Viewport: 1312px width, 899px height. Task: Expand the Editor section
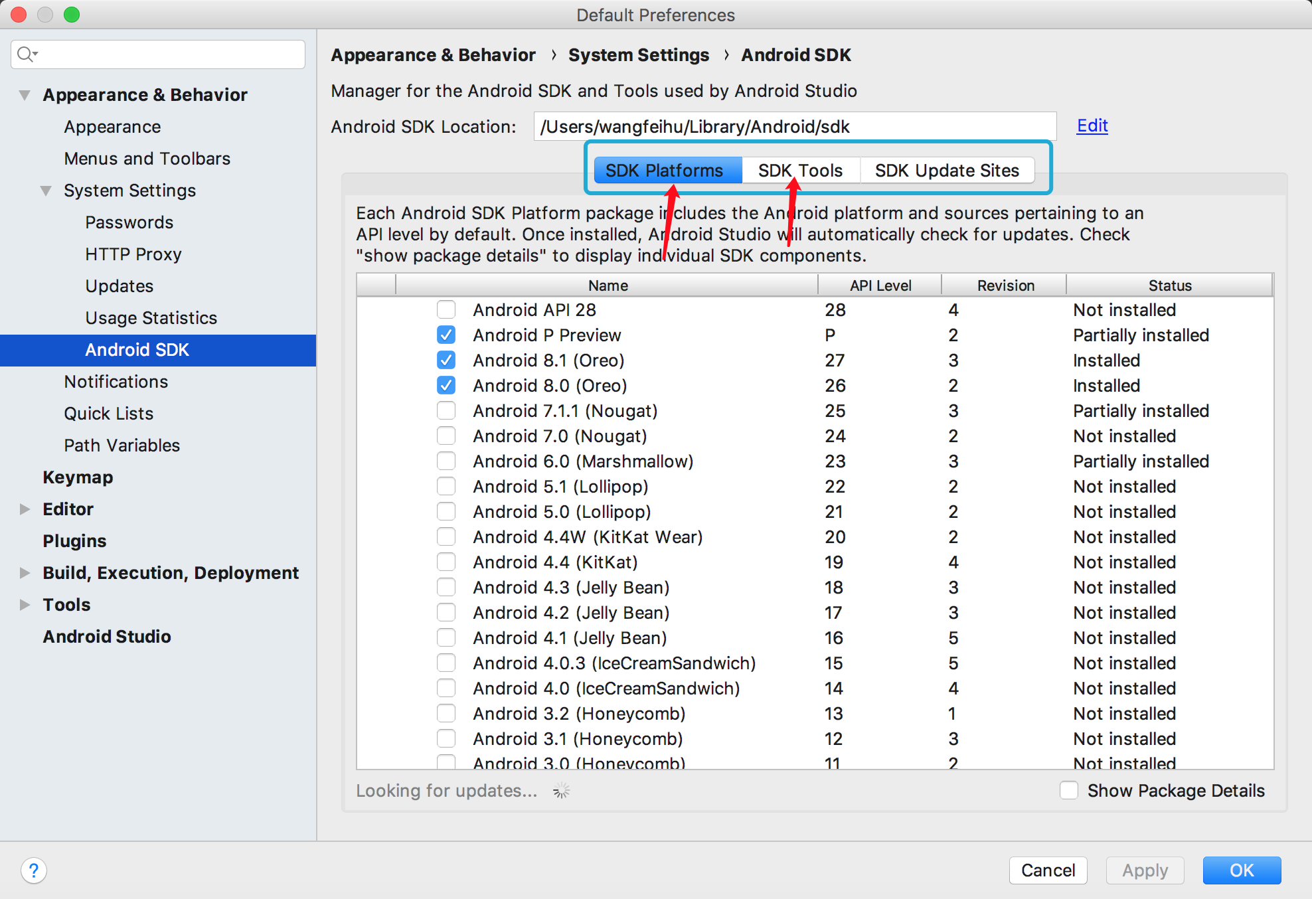(x=24, y=509)
